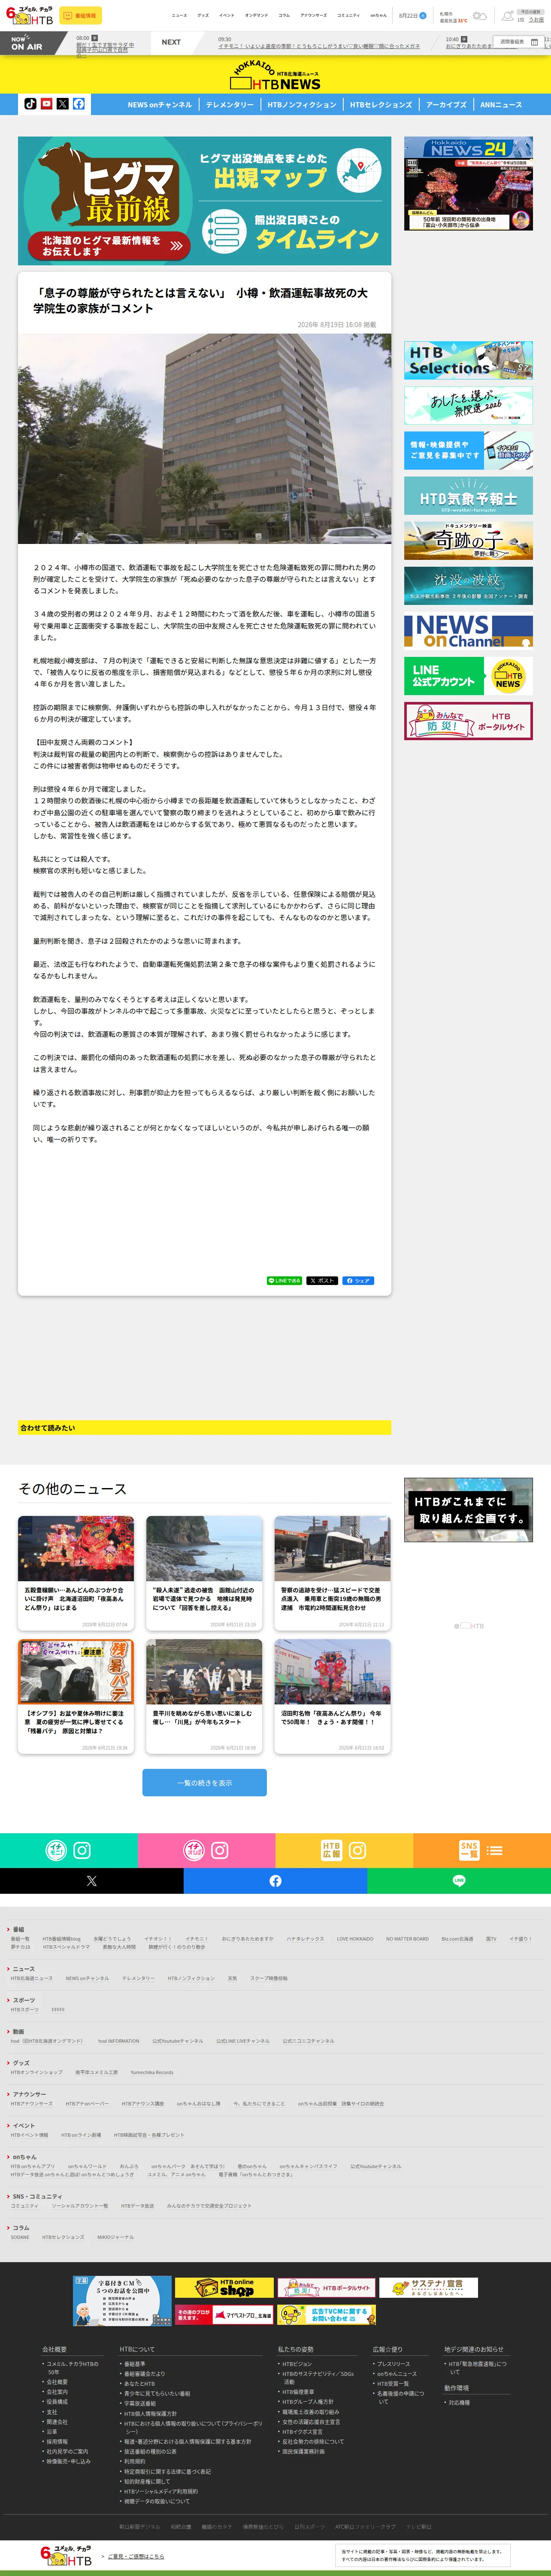
Task: Click the yellow 番組情報 button in the header
Action: (81, 16)
